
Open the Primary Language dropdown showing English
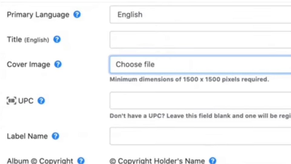(200, 15)
